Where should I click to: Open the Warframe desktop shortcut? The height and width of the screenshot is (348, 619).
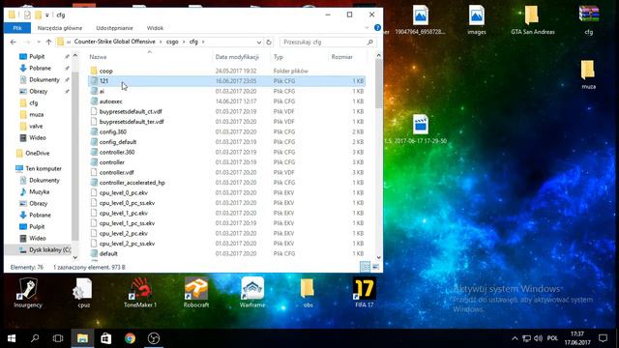tap(252, 292)
